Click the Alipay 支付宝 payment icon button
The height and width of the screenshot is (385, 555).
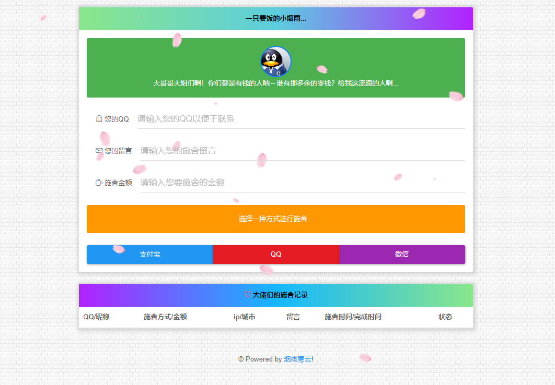pyautogui.click(x=150, y=254)
